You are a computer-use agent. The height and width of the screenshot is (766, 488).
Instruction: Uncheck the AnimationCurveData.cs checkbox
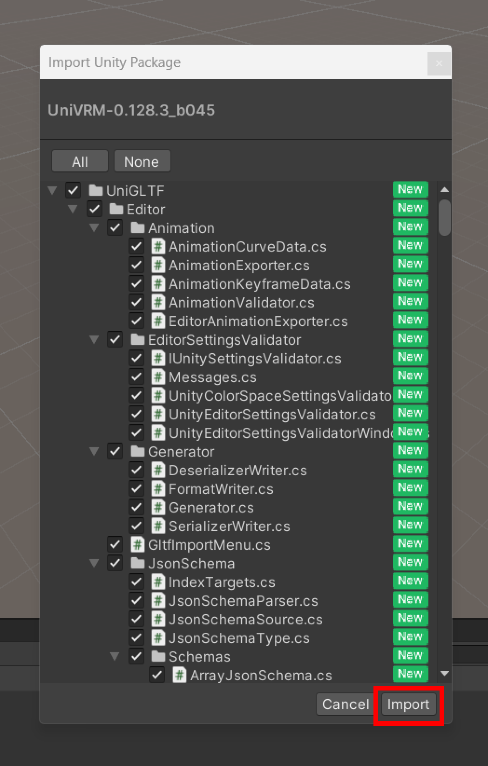point(136,246)
